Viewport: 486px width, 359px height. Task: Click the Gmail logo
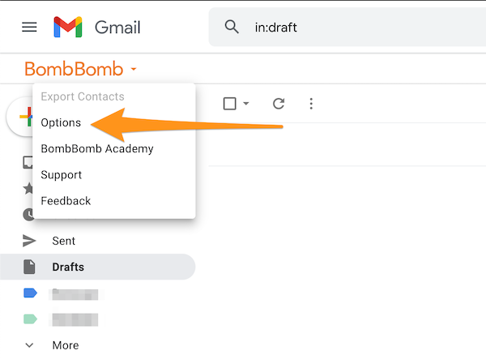(x=67, y=27)
